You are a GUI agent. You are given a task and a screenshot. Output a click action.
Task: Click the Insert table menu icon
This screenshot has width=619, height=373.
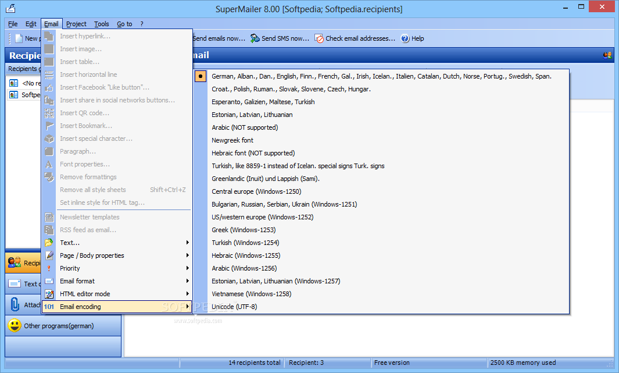coord(49,62)
